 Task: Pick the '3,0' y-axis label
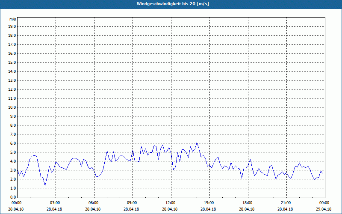click(x=13, y=170)
